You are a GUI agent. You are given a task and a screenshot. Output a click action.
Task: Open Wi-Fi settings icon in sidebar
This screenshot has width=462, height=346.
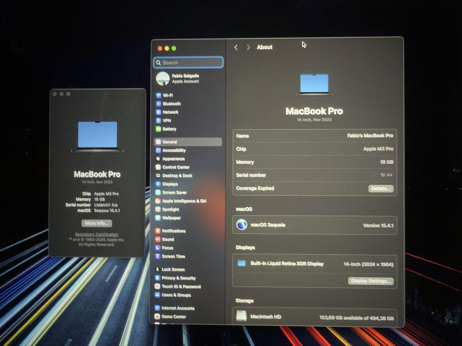158,95
